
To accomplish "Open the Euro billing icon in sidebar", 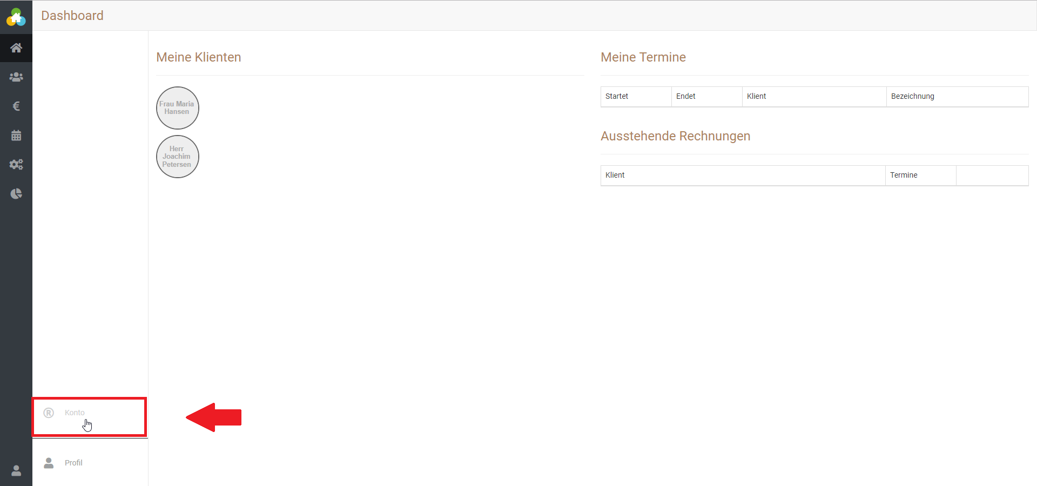I will (x=16, y=106).
